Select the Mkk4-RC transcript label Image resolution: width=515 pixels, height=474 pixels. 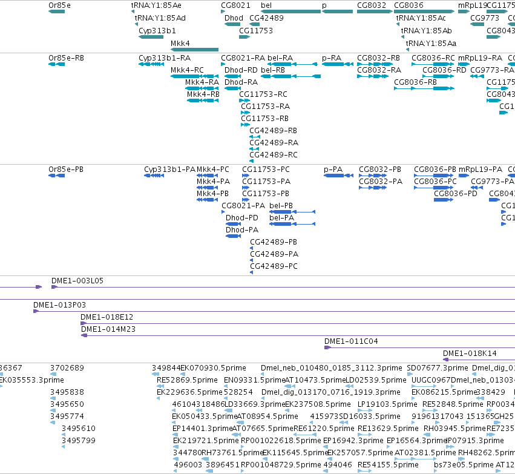(187, 70)
